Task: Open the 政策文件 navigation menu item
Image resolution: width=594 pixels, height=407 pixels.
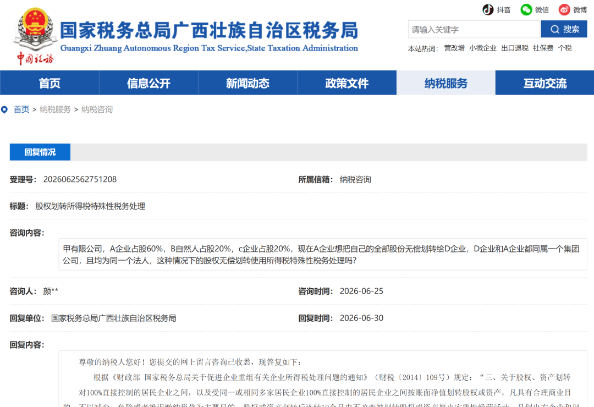Action: pyautogui.click(x=346, y=82)
